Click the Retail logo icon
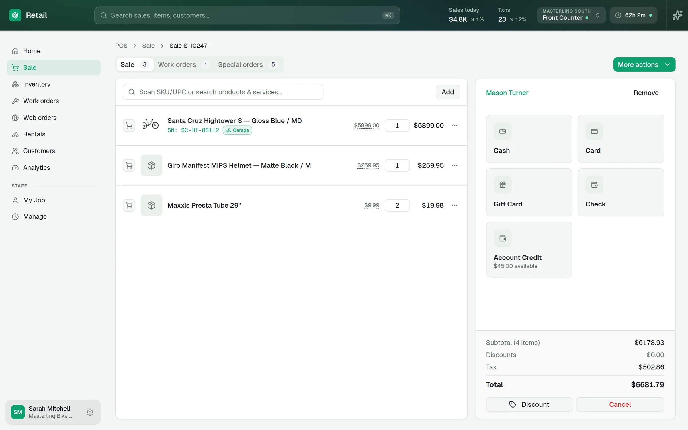Viewport: 688px width, 430px height. tap(15, 15)
